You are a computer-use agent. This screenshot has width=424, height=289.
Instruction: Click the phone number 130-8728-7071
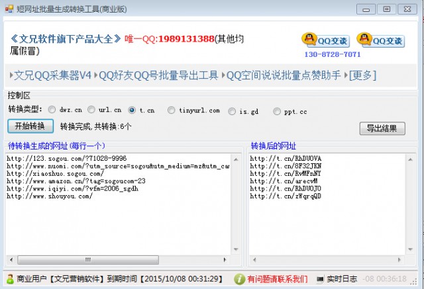(333, 54)
